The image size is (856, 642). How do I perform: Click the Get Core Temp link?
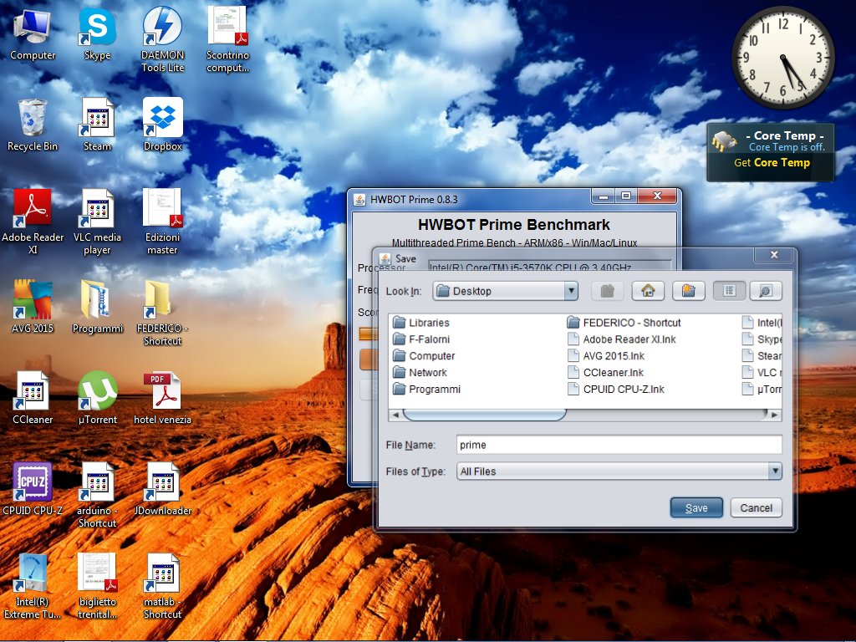click(x=772, y=163)
